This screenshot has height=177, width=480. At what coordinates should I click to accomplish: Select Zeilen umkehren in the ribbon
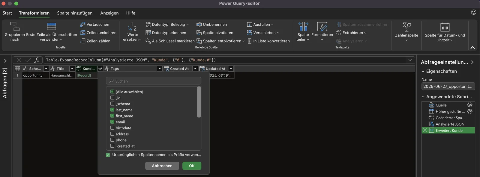(98, 33)
